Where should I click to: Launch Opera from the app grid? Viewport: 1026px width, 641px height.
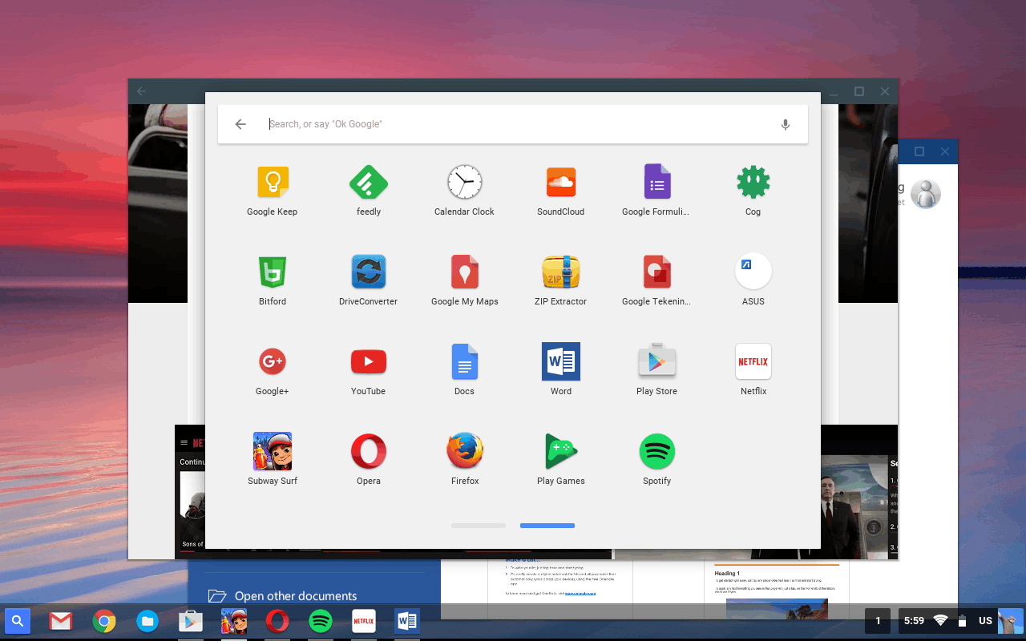pyautogui.click(x=369, y=452)
